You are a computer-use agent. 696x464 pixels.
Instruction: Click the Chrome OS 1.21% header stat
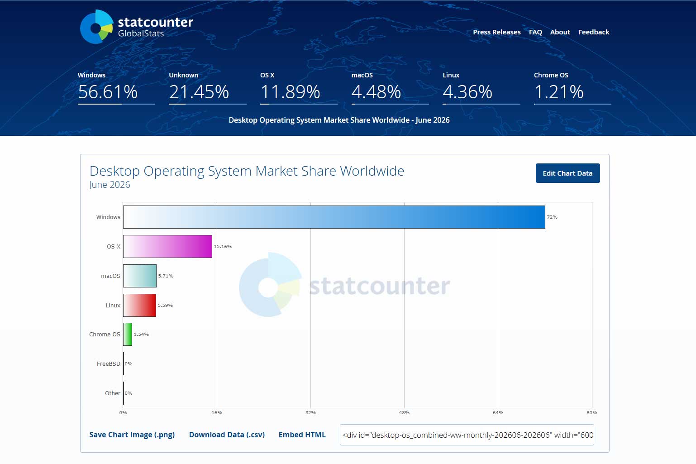[572, 87]
